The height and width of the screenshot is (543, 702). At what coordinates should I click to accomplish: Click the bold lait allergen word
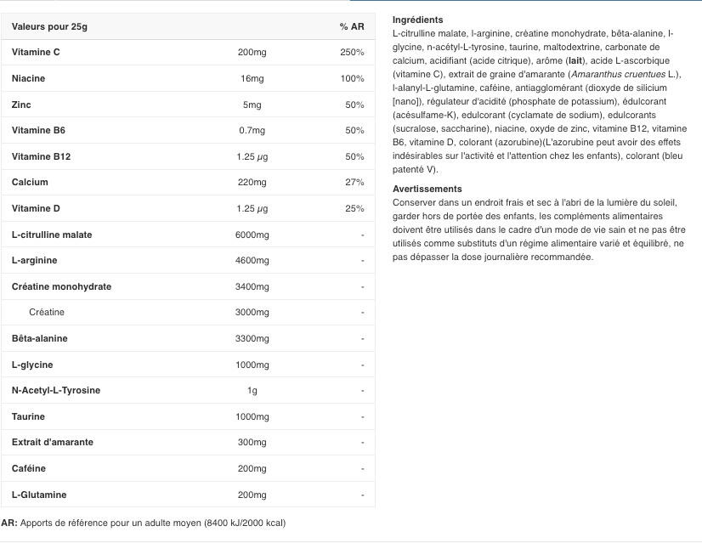coord(575,60)
